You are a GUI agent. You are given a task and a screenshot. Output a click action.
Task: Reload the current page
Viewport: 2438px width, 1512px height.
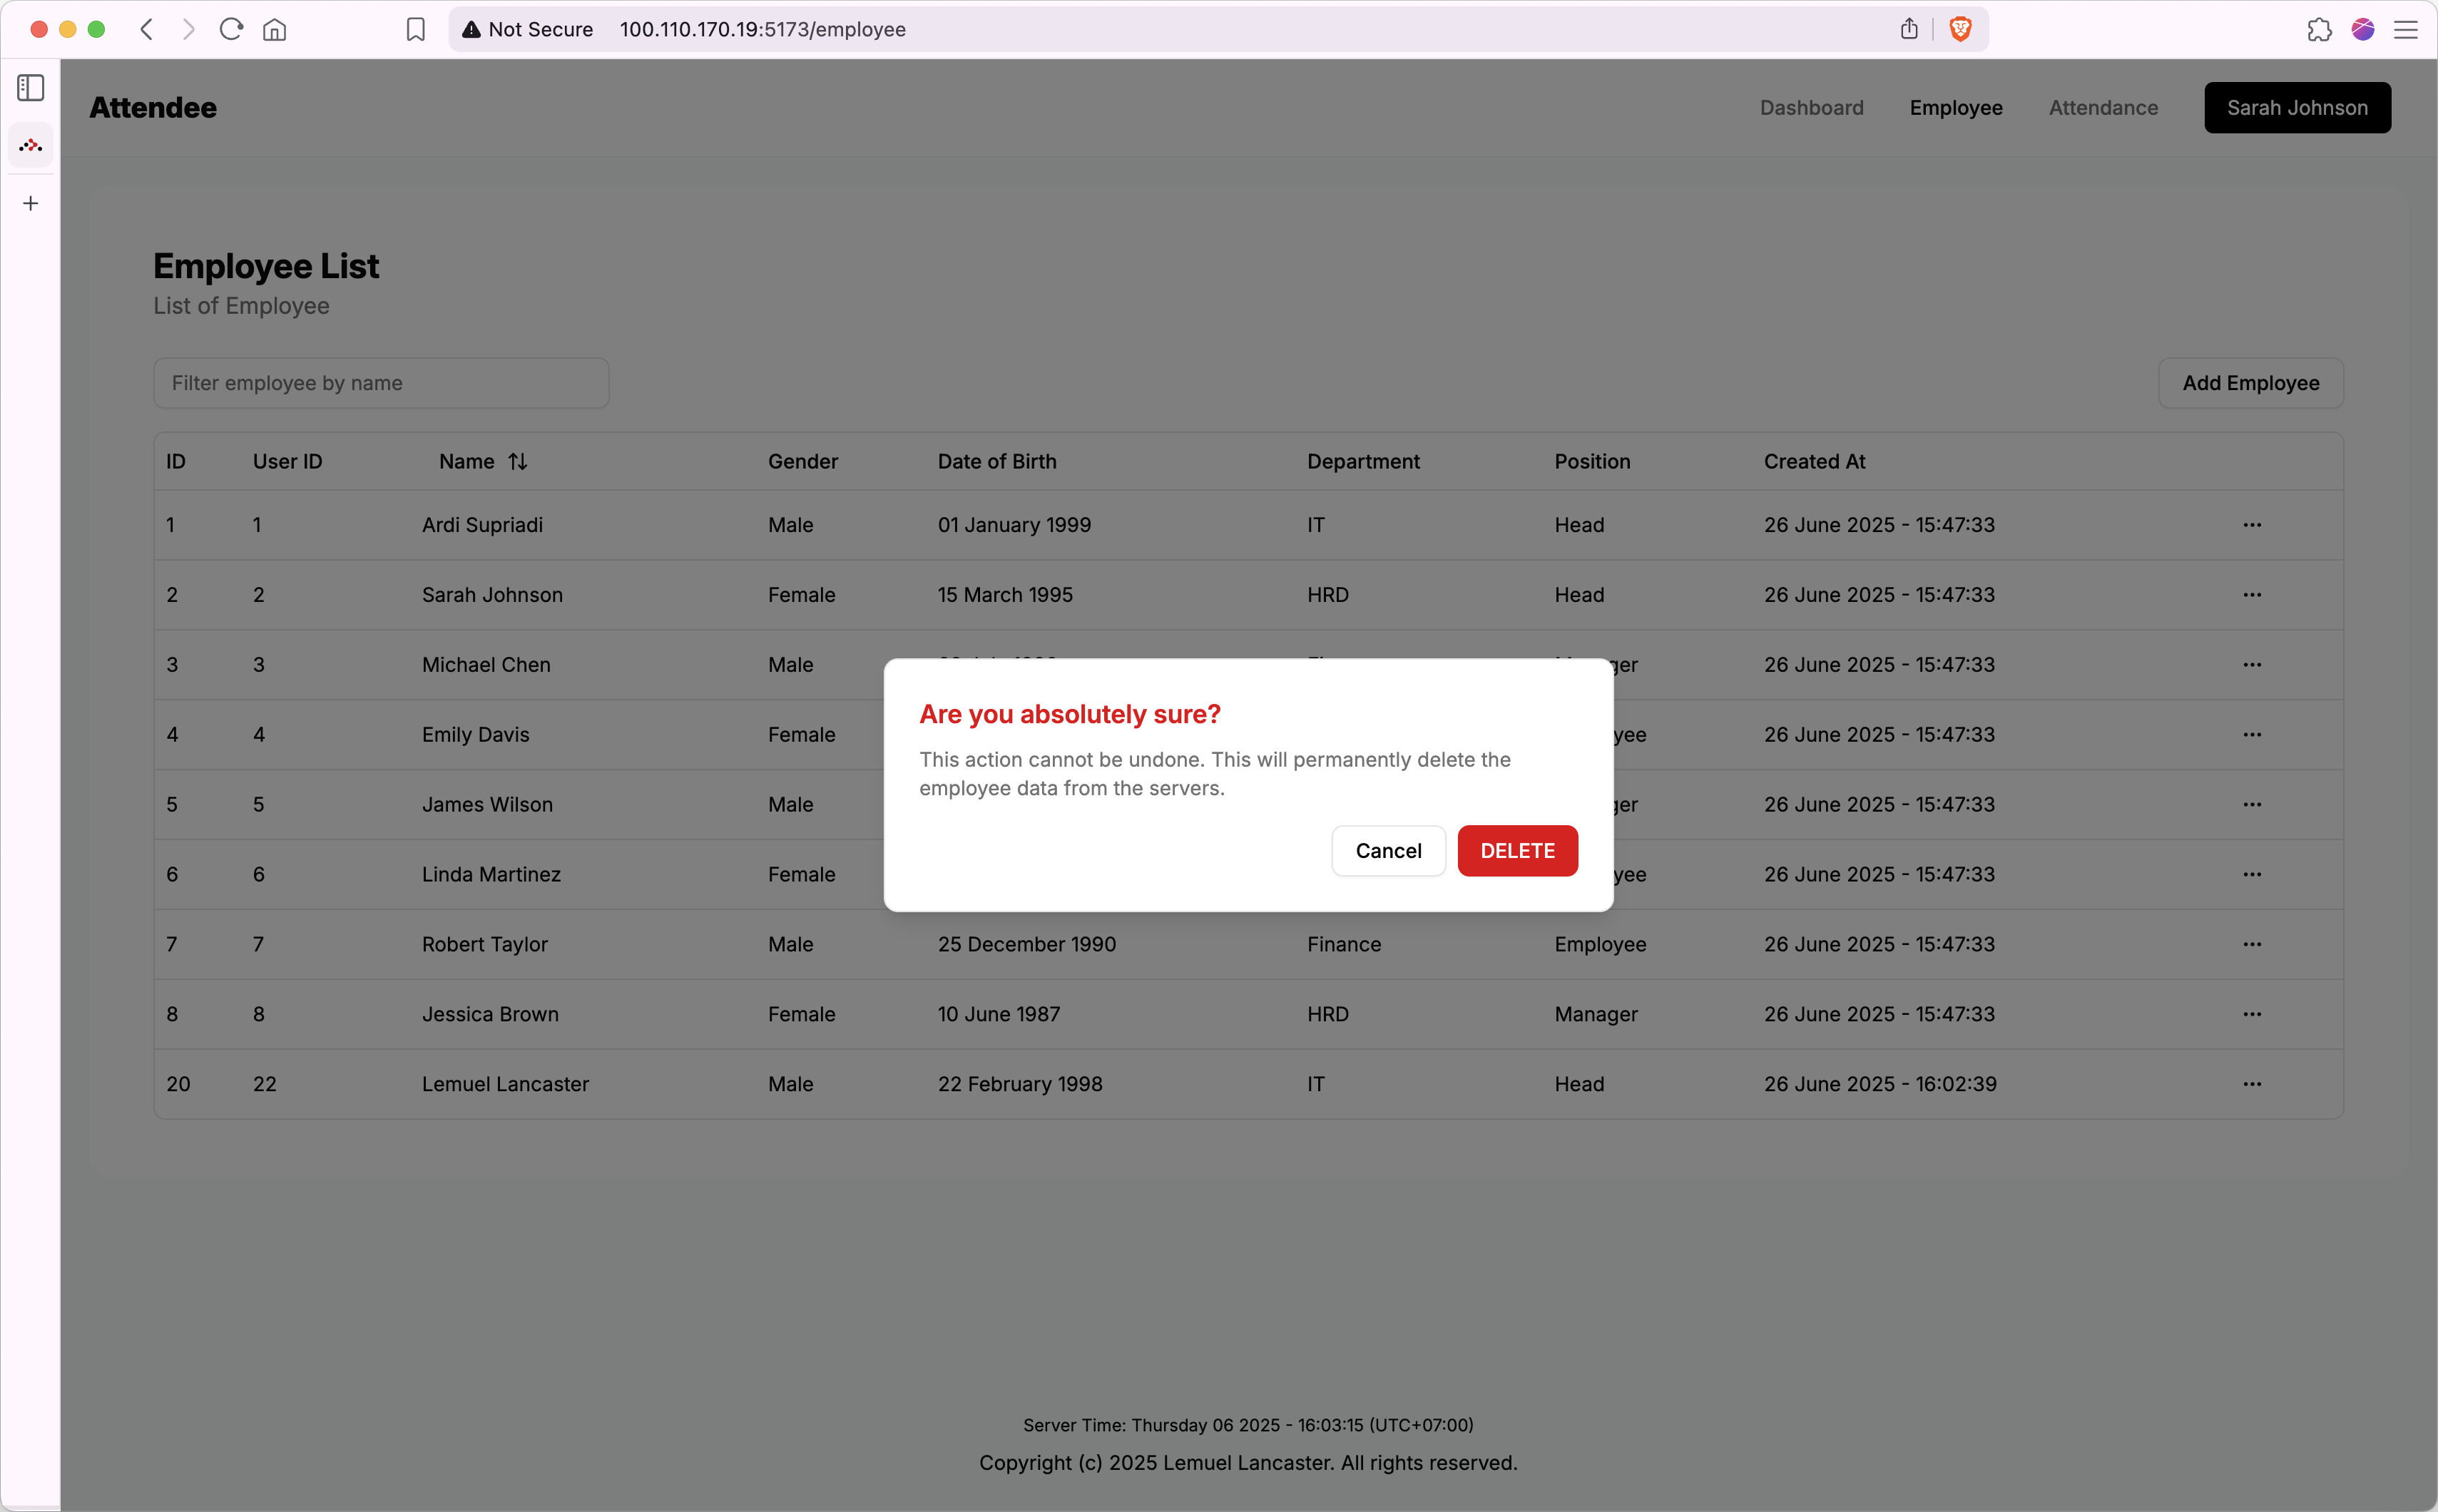click(x=231, y=29)
